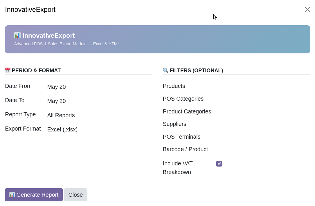Click the Date To label
Screen dimensions: 315x206
tap(15, 100)
